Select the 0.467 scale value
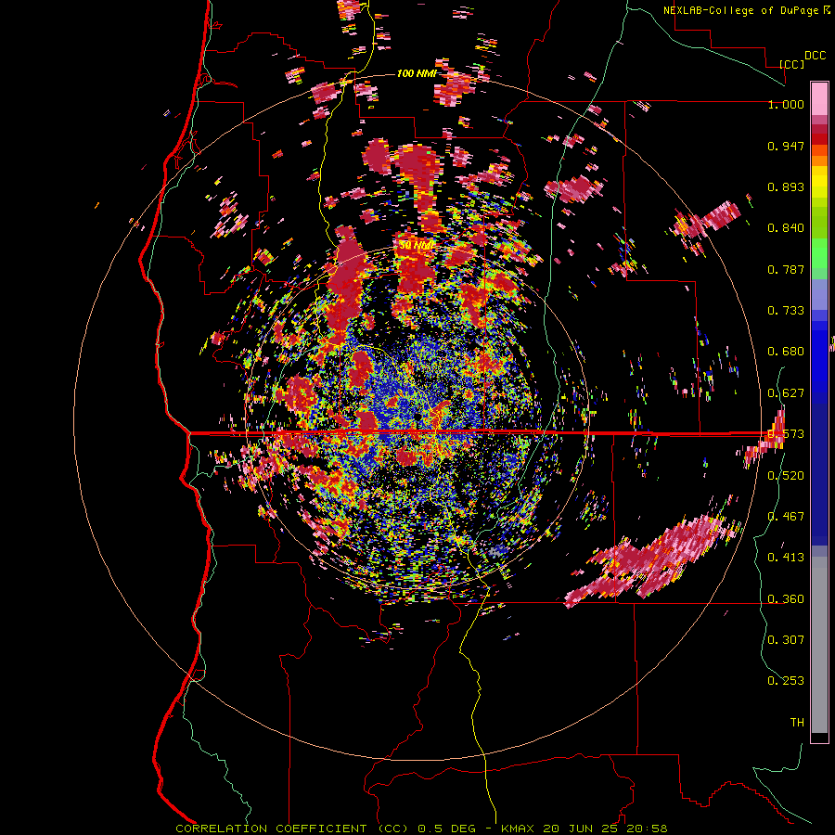835x835 pixels. point(786,517)
